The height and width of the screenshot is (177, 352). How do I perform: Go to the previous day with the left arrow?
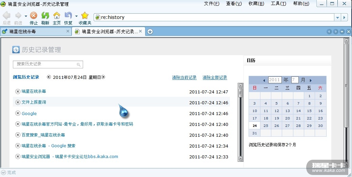click(x=49, y=77)
